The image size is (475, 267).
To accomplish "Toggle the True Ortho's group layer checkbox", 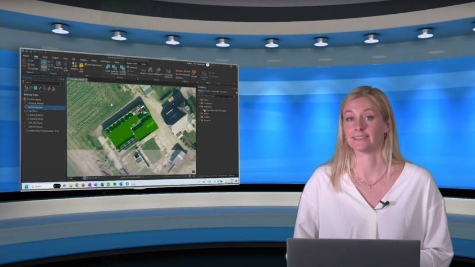I will 25,111.
